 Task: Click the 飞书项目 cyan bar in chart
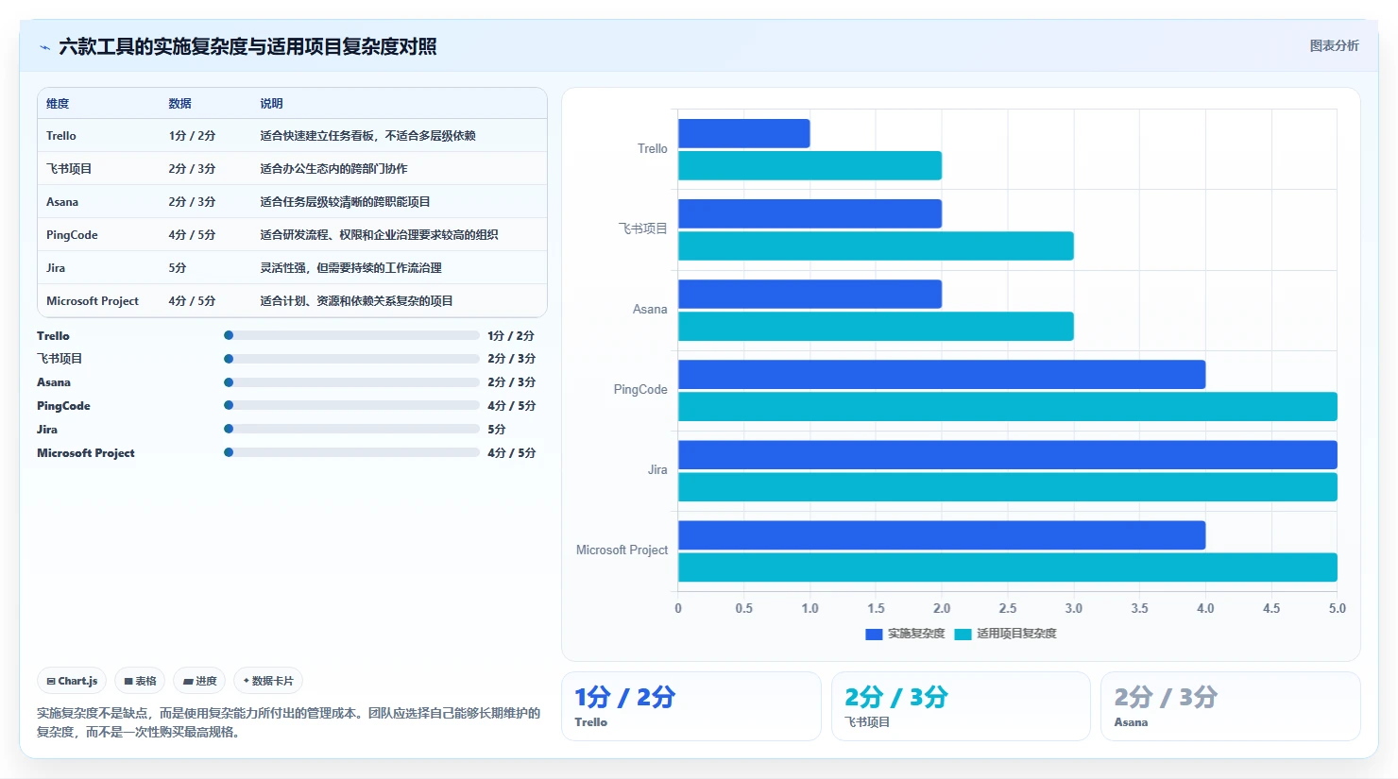(x=876, y=246)
